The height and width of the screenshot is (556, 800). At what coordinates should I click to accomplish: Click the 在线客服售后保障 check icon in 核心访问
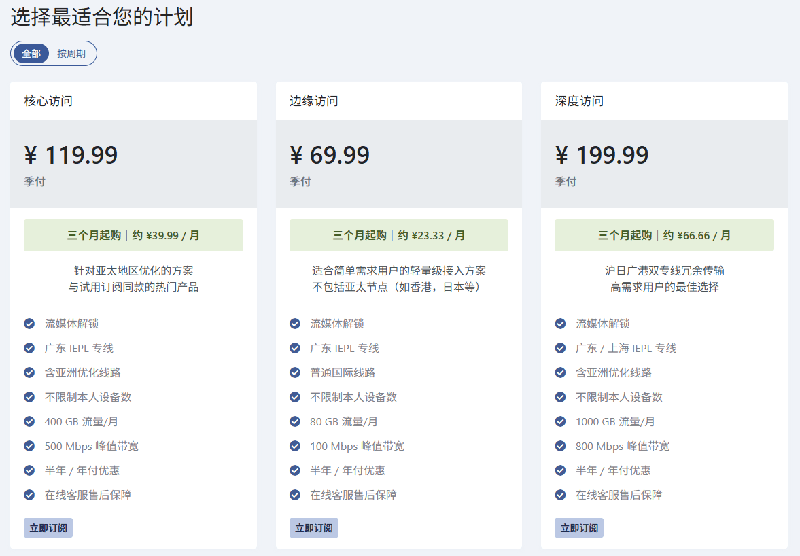click(x=30, y=495)
